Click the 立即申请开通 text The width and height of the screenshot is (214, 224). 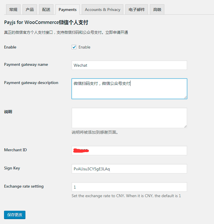pos(117,32)
